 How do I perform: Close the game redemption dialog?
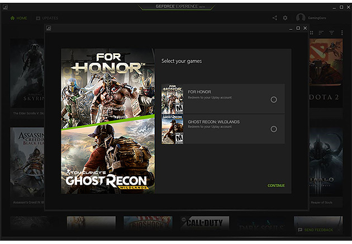click(x=305, y=28)
